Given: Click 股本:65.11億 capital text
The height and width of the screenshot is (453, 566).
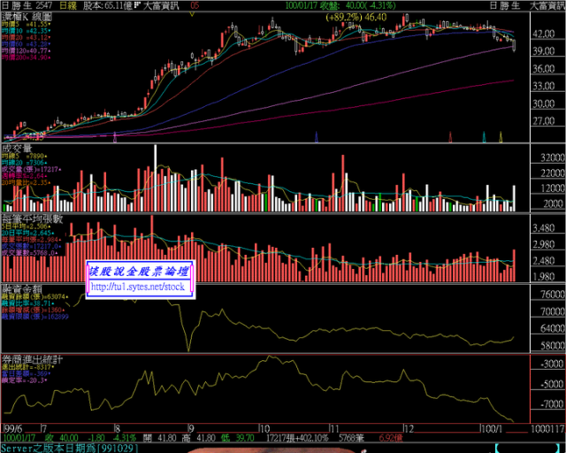Looking at the screenshot, I should pos(107,5).
